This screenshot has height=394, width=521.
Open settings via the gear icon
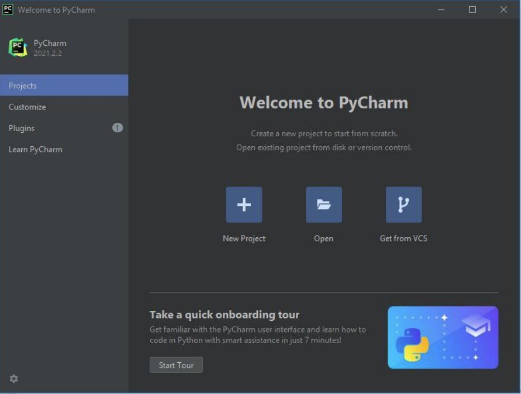coord(13,378)
